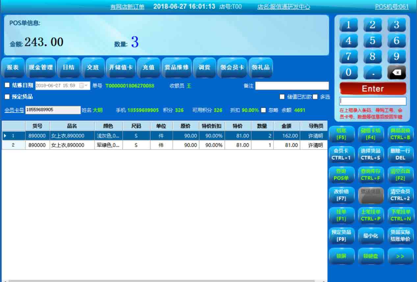Click the red Enter button
The height and width of the screenshot is (282, 417).
[373, 88]
